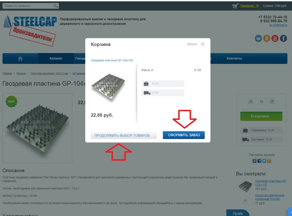The width and height of the screenshot is (292, 216).
Task: Increase quantity with the plus button
Action: pos(272,101)
